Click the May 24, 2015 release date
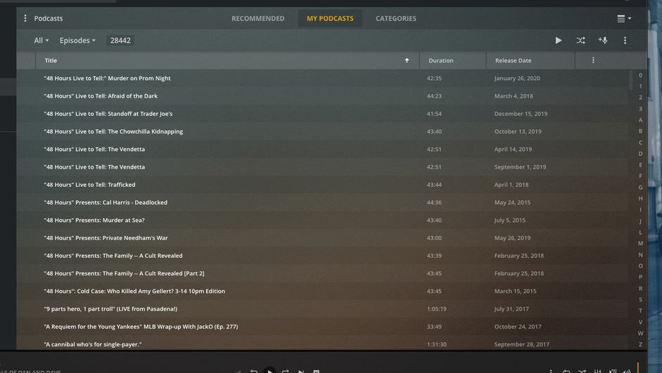 coord(513,202)
